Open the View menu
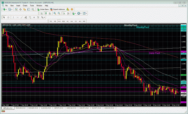Viewport: 188px width, 114px height. point(12,5)
